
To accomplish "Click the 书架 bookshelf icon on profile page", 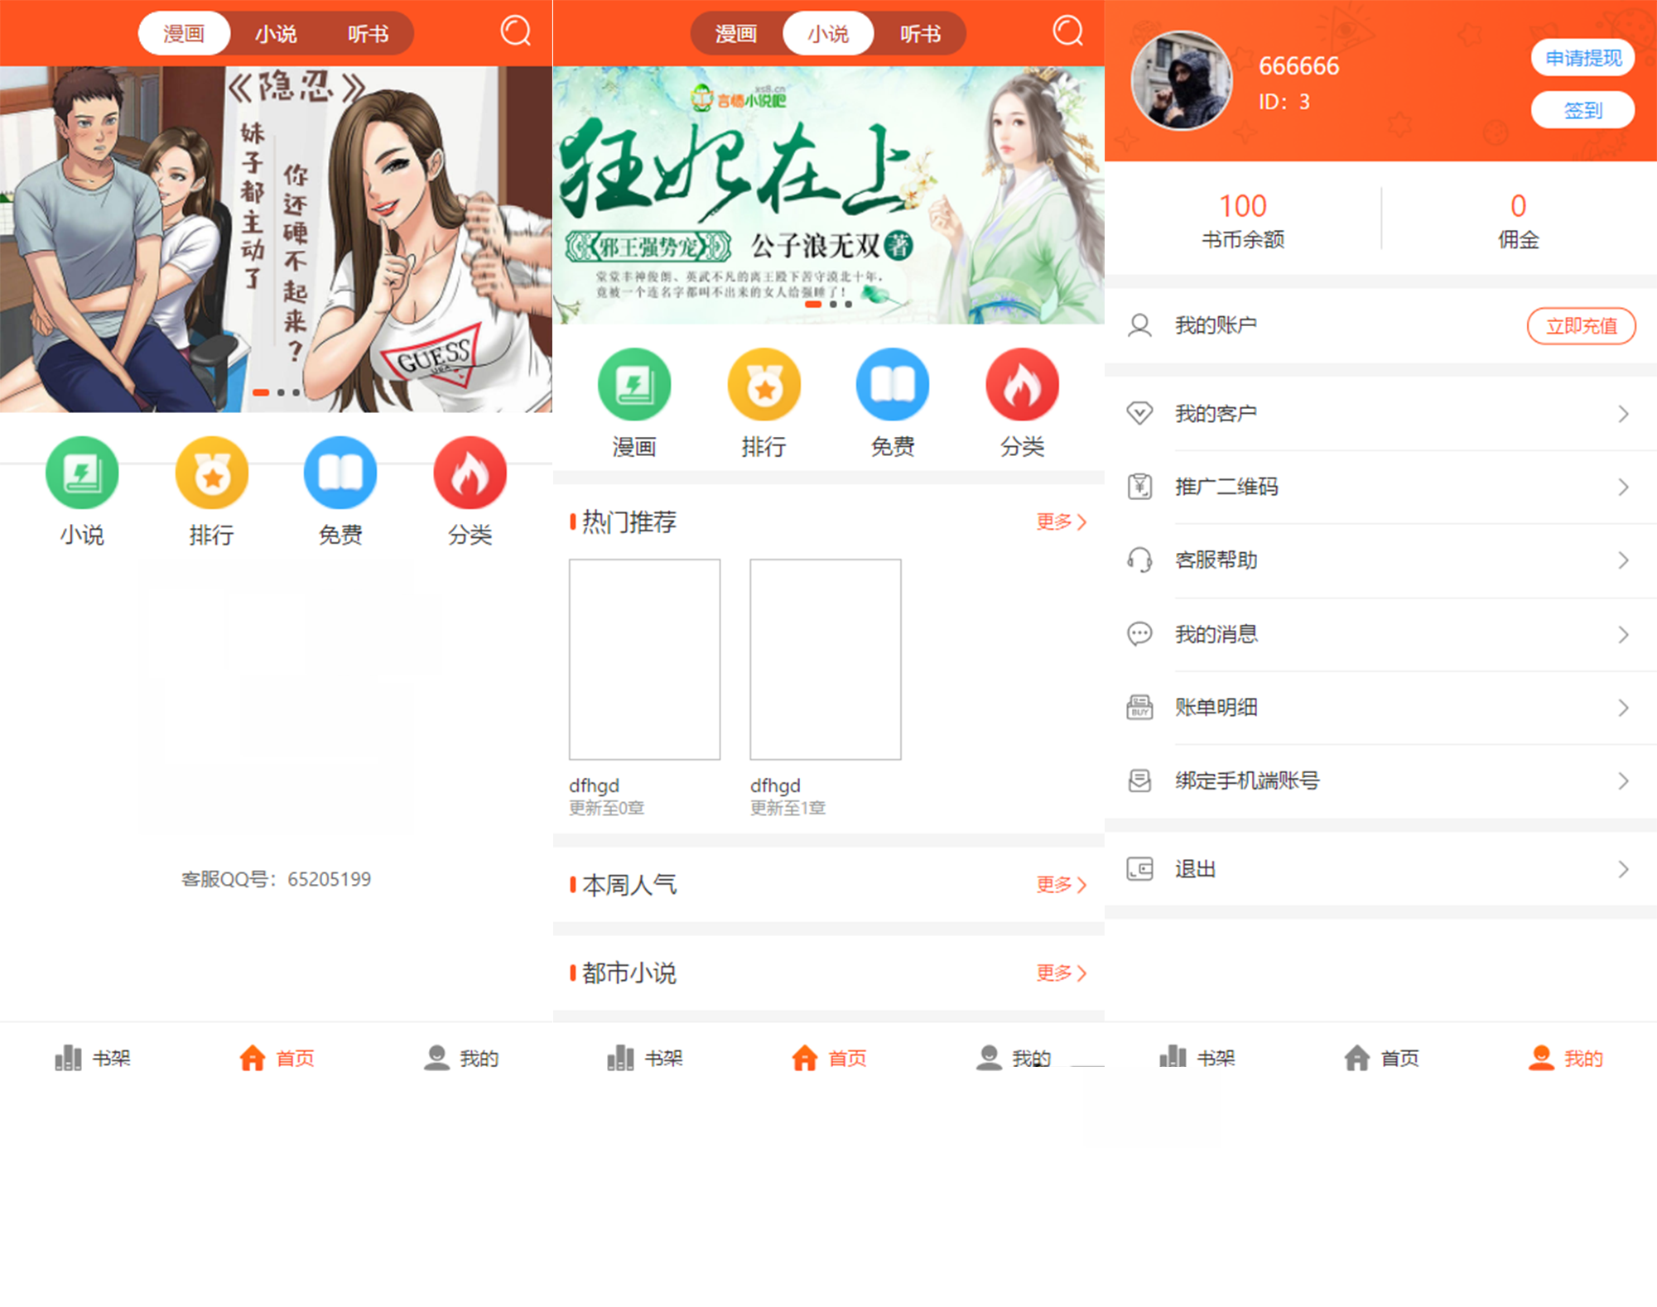I will (1172, 1057).
